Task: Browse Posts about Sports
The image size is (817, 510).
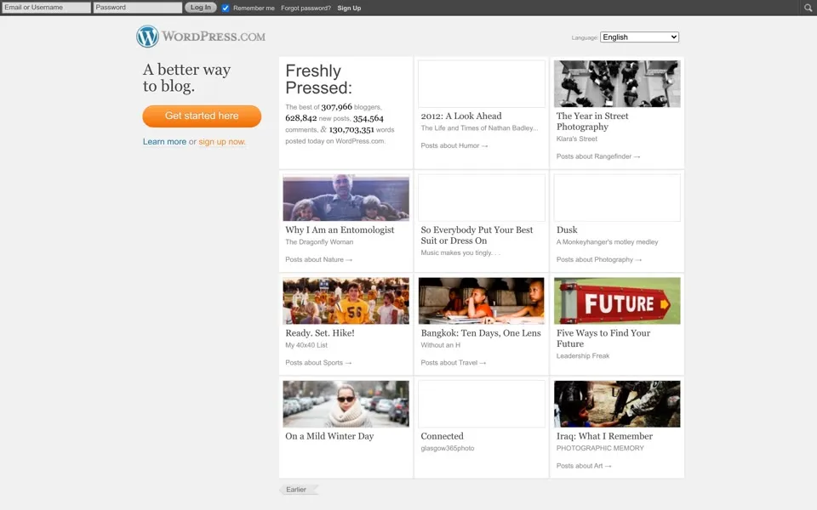Action: click(318, 363)
